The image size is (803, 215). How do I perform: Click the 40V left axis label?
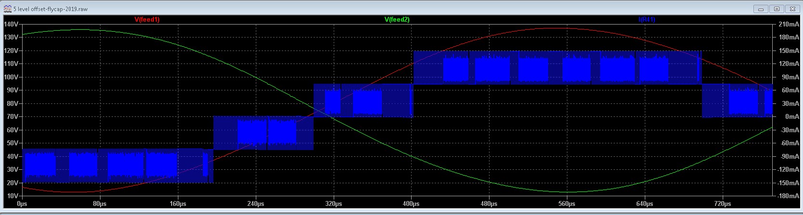tap(12, 156)
